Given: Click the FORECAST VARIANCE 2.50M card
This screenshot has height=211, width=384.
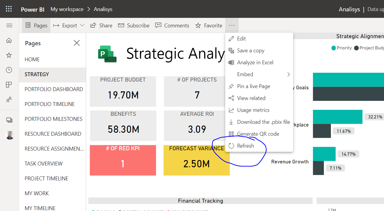Looking at the screenshot, I should tap(197, 160).
